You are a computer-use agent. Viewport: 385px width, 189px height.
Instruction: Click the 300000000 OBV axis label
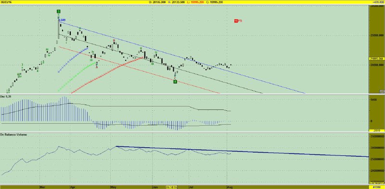[377, 148]
